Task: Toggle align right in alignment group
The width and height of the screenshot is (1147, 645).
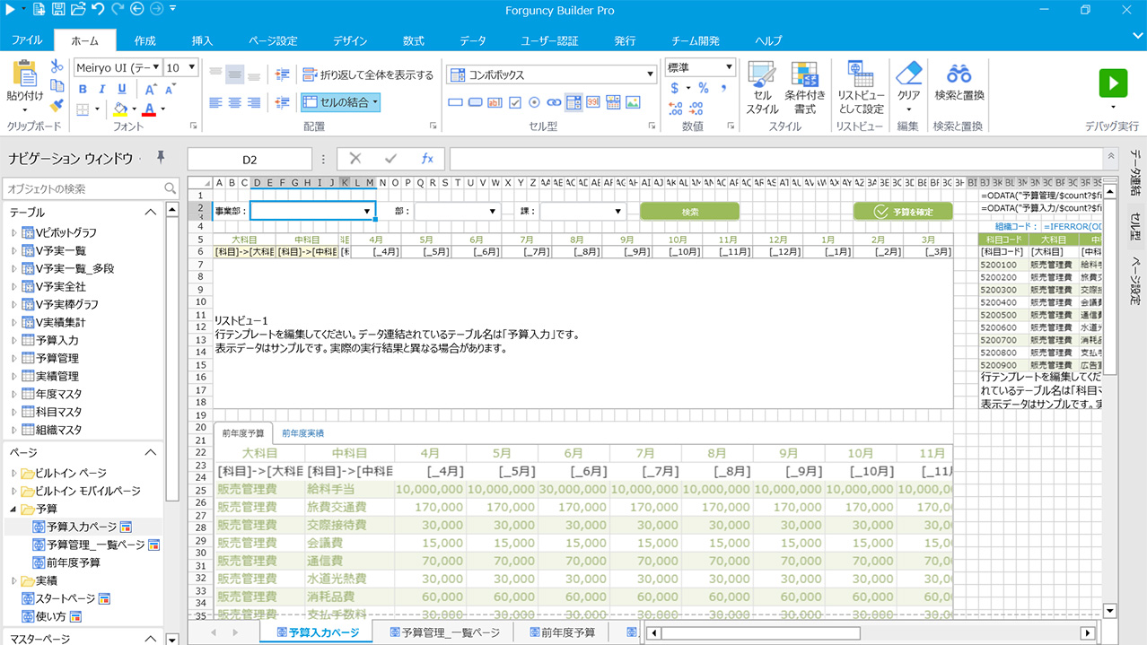Action: 254,102
